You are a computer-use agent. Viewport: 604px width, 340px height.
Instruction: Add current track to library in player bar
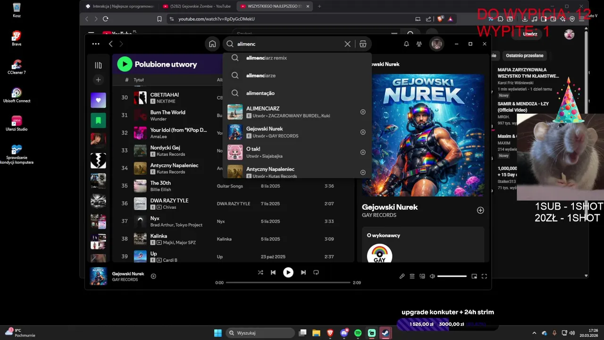pyautogui.click(x=153, y=276)
